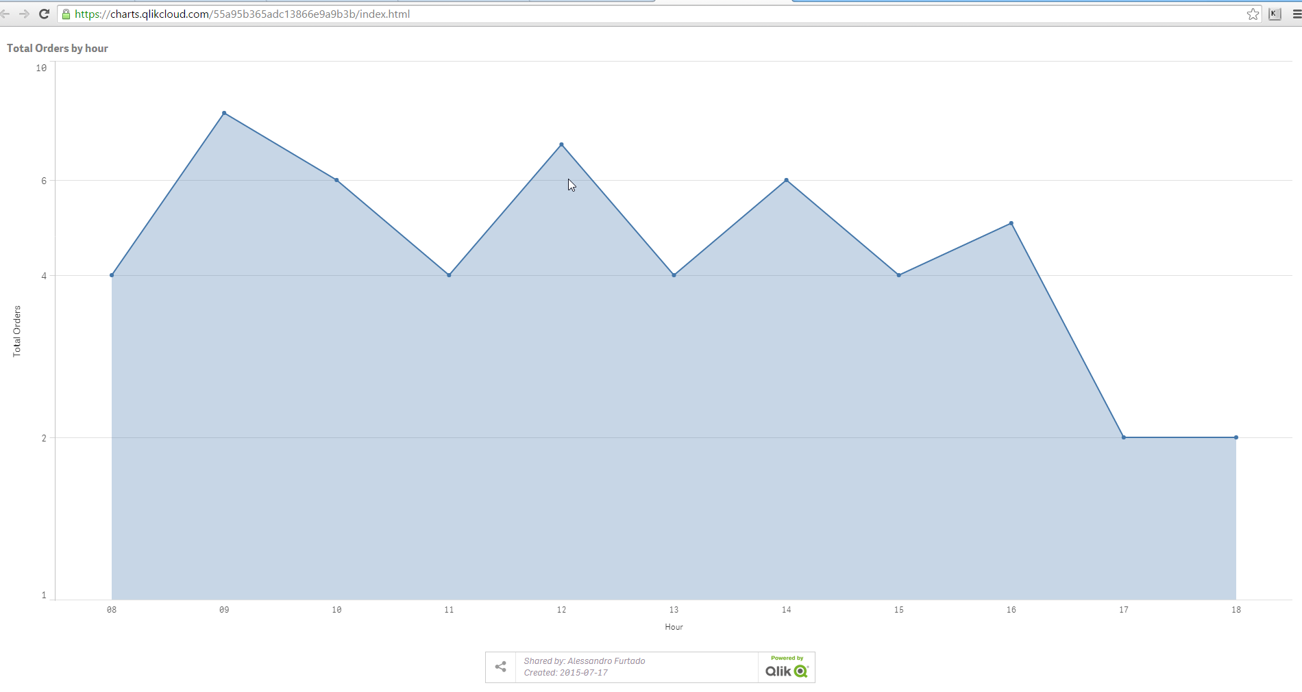Select data point at hour 12
This screenshot has width=1302, height=692.
pos(561,144)
